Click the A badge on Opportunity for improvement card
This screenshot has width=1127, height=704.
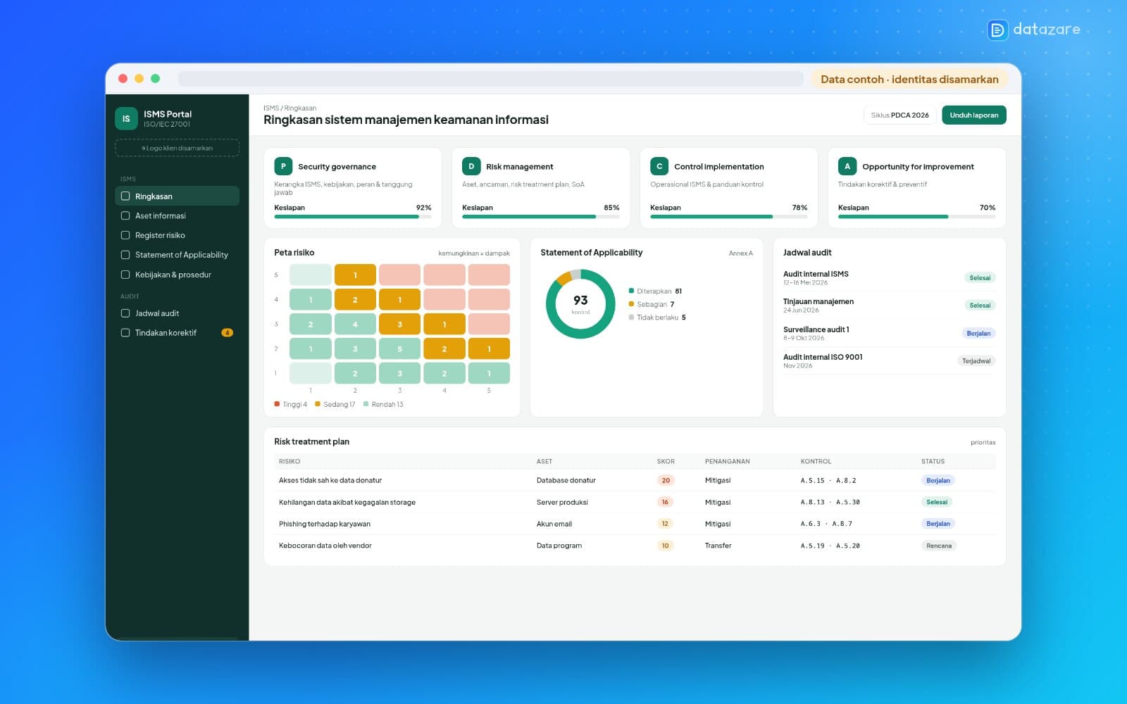[847, 166]
